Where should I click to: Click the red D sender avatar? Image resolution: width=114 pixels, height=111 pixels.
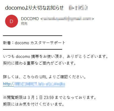12,21
